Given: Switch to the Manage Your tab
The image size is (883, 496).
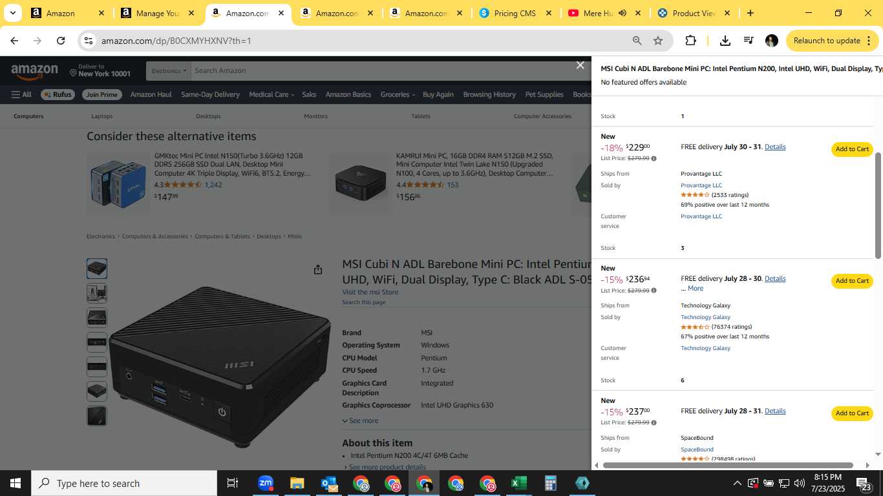Looking at the screenshot, I should pos(158,13).
